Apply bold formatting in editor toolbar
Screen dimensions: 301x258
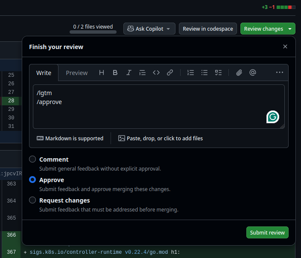[115, 72]
